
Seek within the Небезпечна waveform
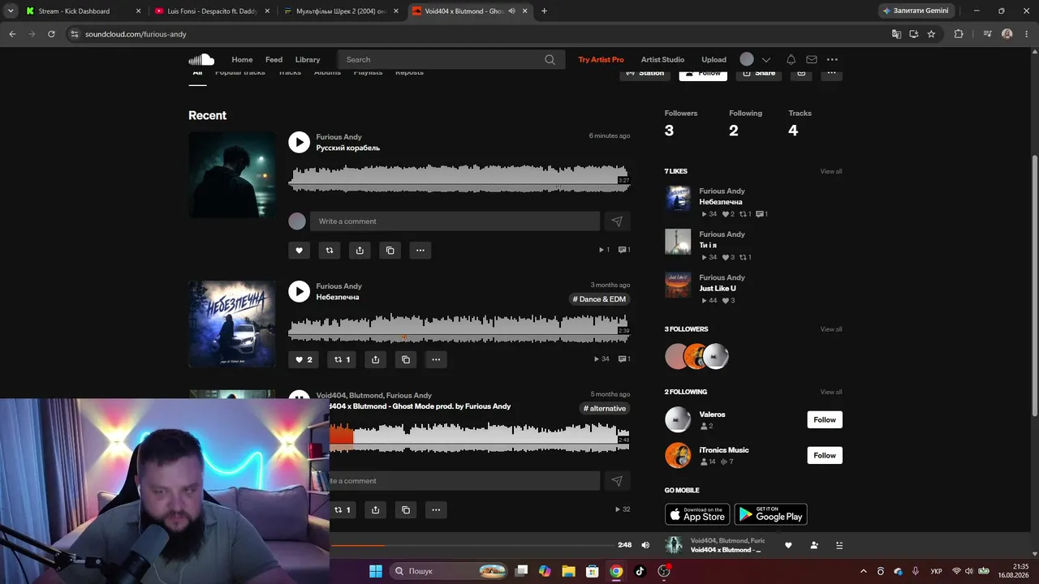[x=459, y=328]
